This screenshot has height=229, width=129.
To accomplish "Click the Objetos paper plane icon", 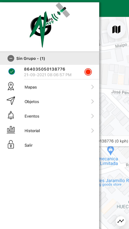I will click(11, 101).
